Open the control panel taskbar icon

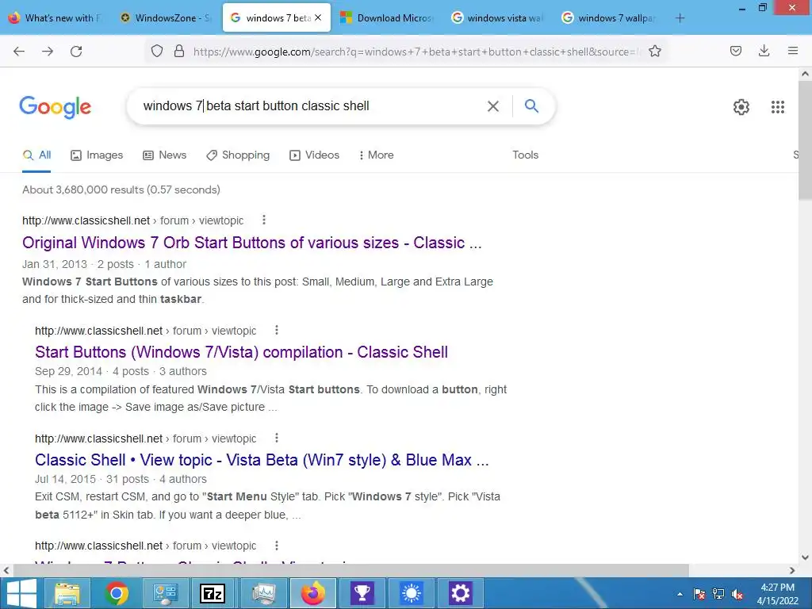pos(166,593)
